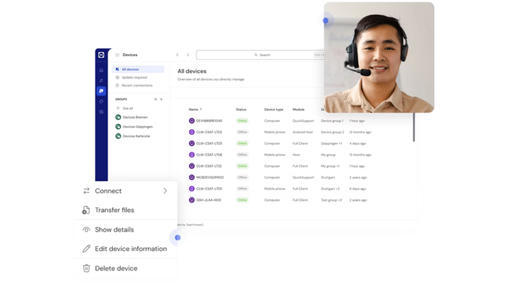Select Recent connections in the left panel

[138, 85]
